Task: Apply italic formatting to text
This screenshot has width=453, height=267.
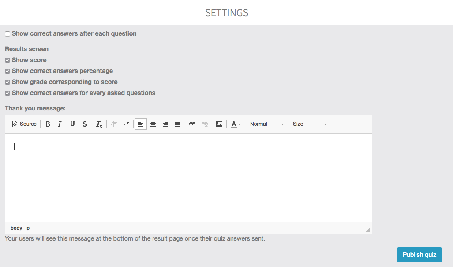Action: point(60,124)
